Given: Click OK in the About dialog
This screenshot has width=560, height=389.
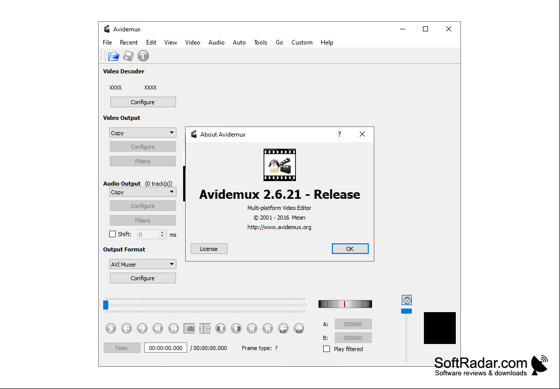Looking at the screenshot, I should (x=350, y=248).
